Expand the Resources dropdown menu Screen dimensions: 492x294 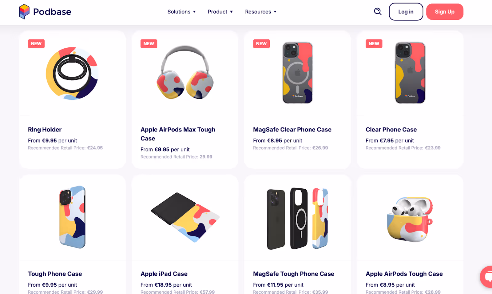point(261,12)
